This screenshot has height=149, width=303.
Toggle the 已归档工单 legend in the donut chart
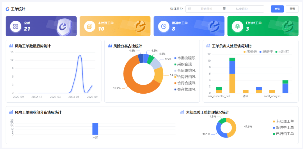pyautogui.click(x=283, y=134)
